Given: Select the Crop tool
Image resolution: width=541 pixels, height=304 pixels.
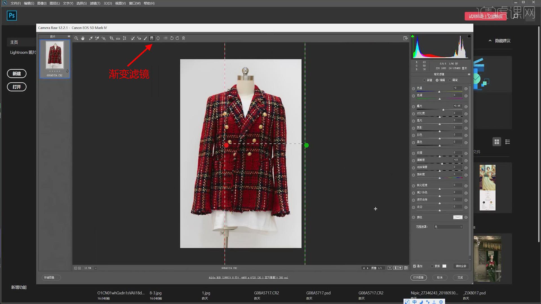Looking at the screenshot, I should 111,38.
